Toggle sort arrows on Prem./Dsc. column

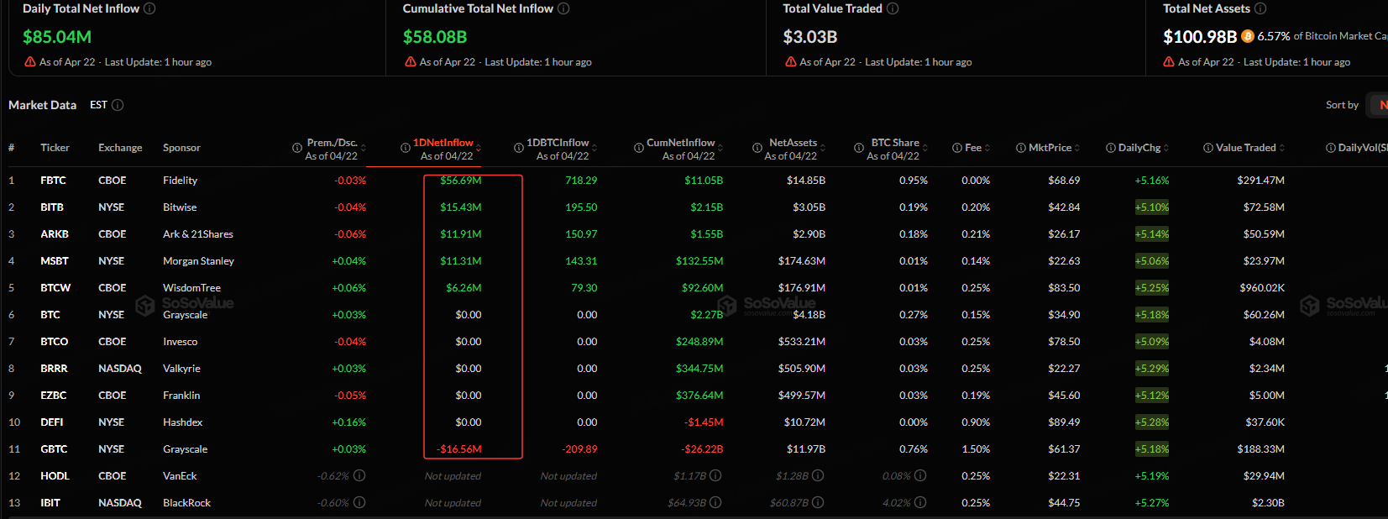tap(364, 148)
